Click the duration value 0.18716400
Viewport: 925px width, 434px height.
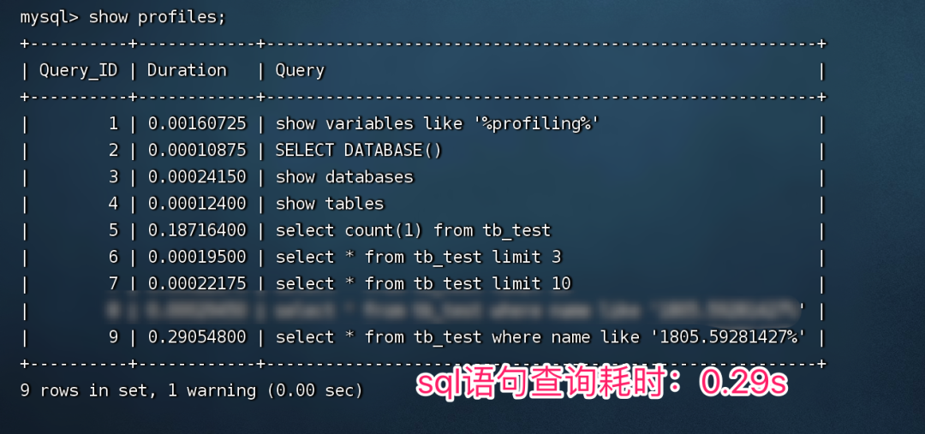coord(197,230)
